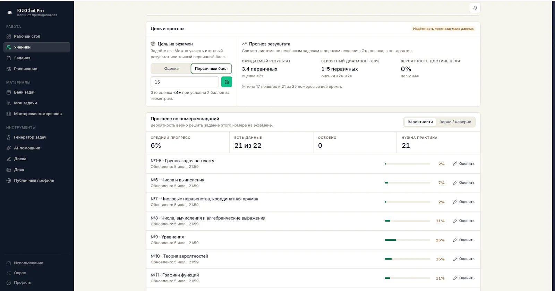Switch goal mode to Оценка

pyautogui.click(x=171, y=69)
